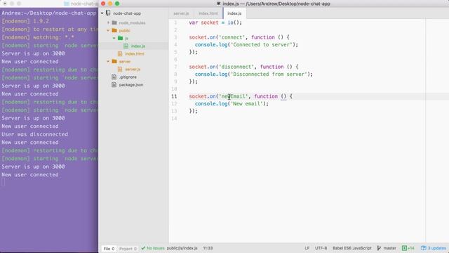Click the index.html file icon in tree
Image resolution: width=449 pixels, height=253 pixels.
pos(120,53)
